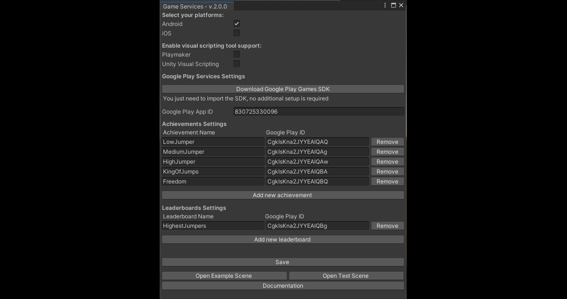This screenshot has width=567, height=299.
Task: Remove the LowJumper achievement
Action: pyautogui.click(x=387, y=142)
